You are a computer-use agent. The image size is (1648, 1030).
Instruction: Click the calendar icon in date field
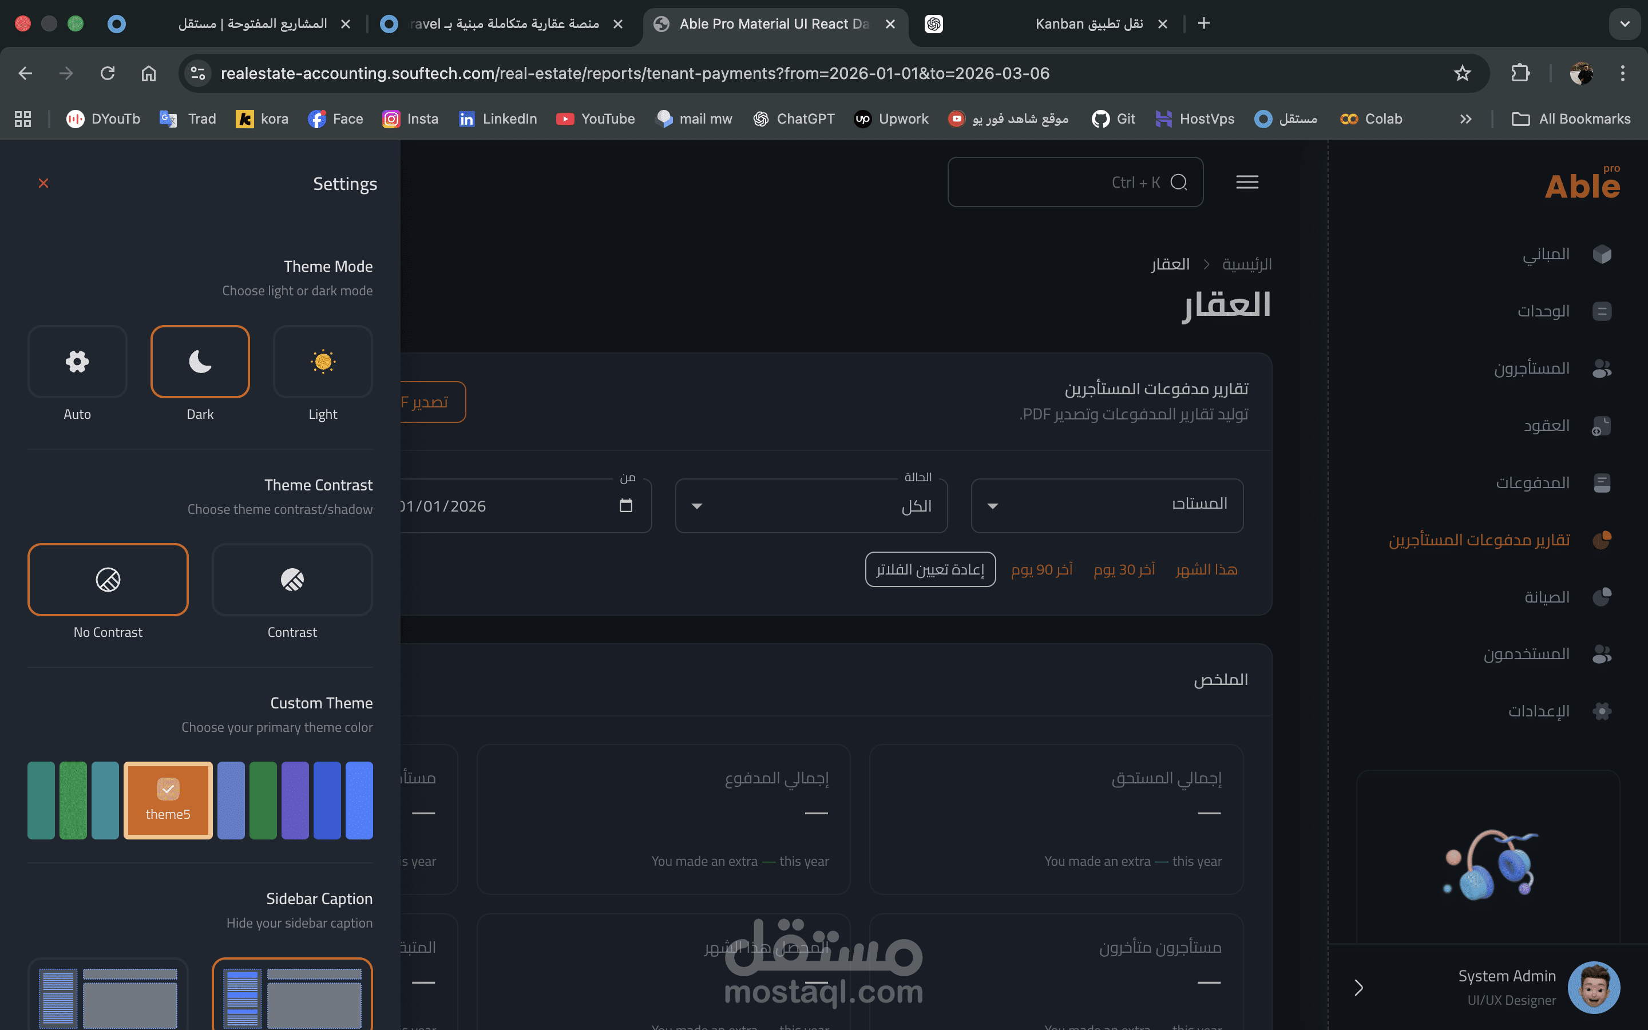[626, 505]
